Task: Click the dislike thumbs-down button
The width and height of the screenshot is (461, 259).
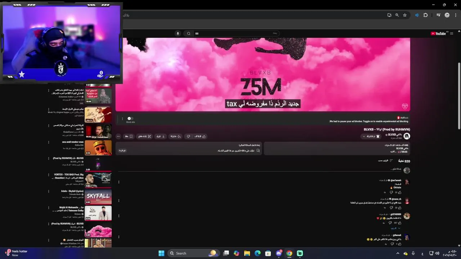Action: [x=188, y=136]
